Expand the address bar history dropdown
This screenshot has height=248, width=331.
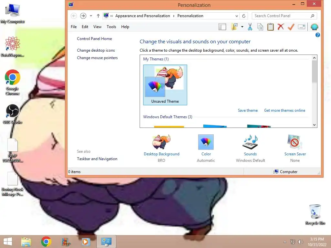237,16
